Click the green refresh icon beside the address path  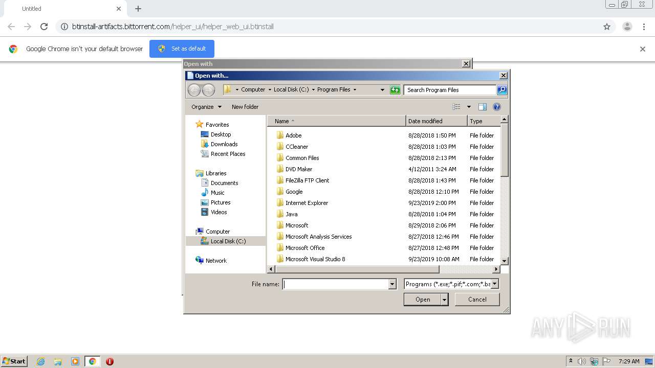(395, 90)
